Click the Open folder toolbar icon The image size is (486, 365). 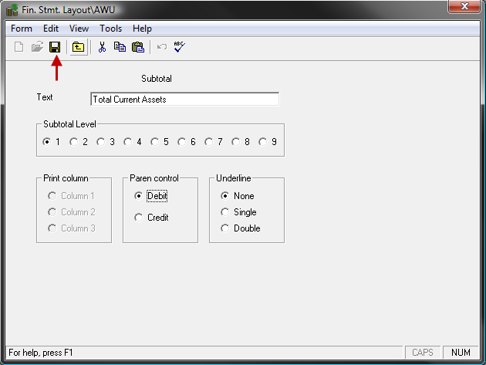point(37,47)
